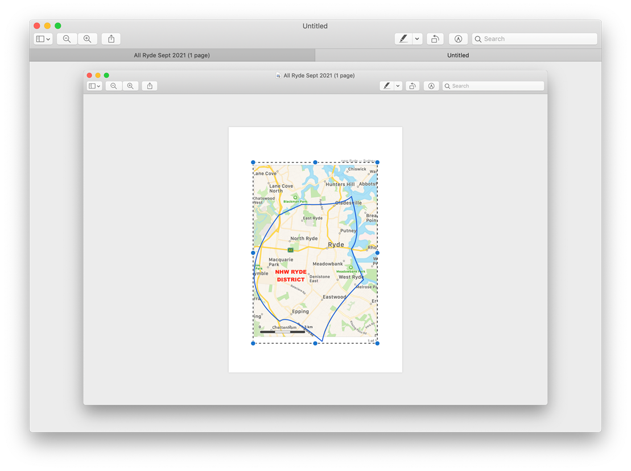Zoom in using the inner All Ryde window toolbar
The image size is (631, 471).
pyautogui.click(x=130, y=86)
